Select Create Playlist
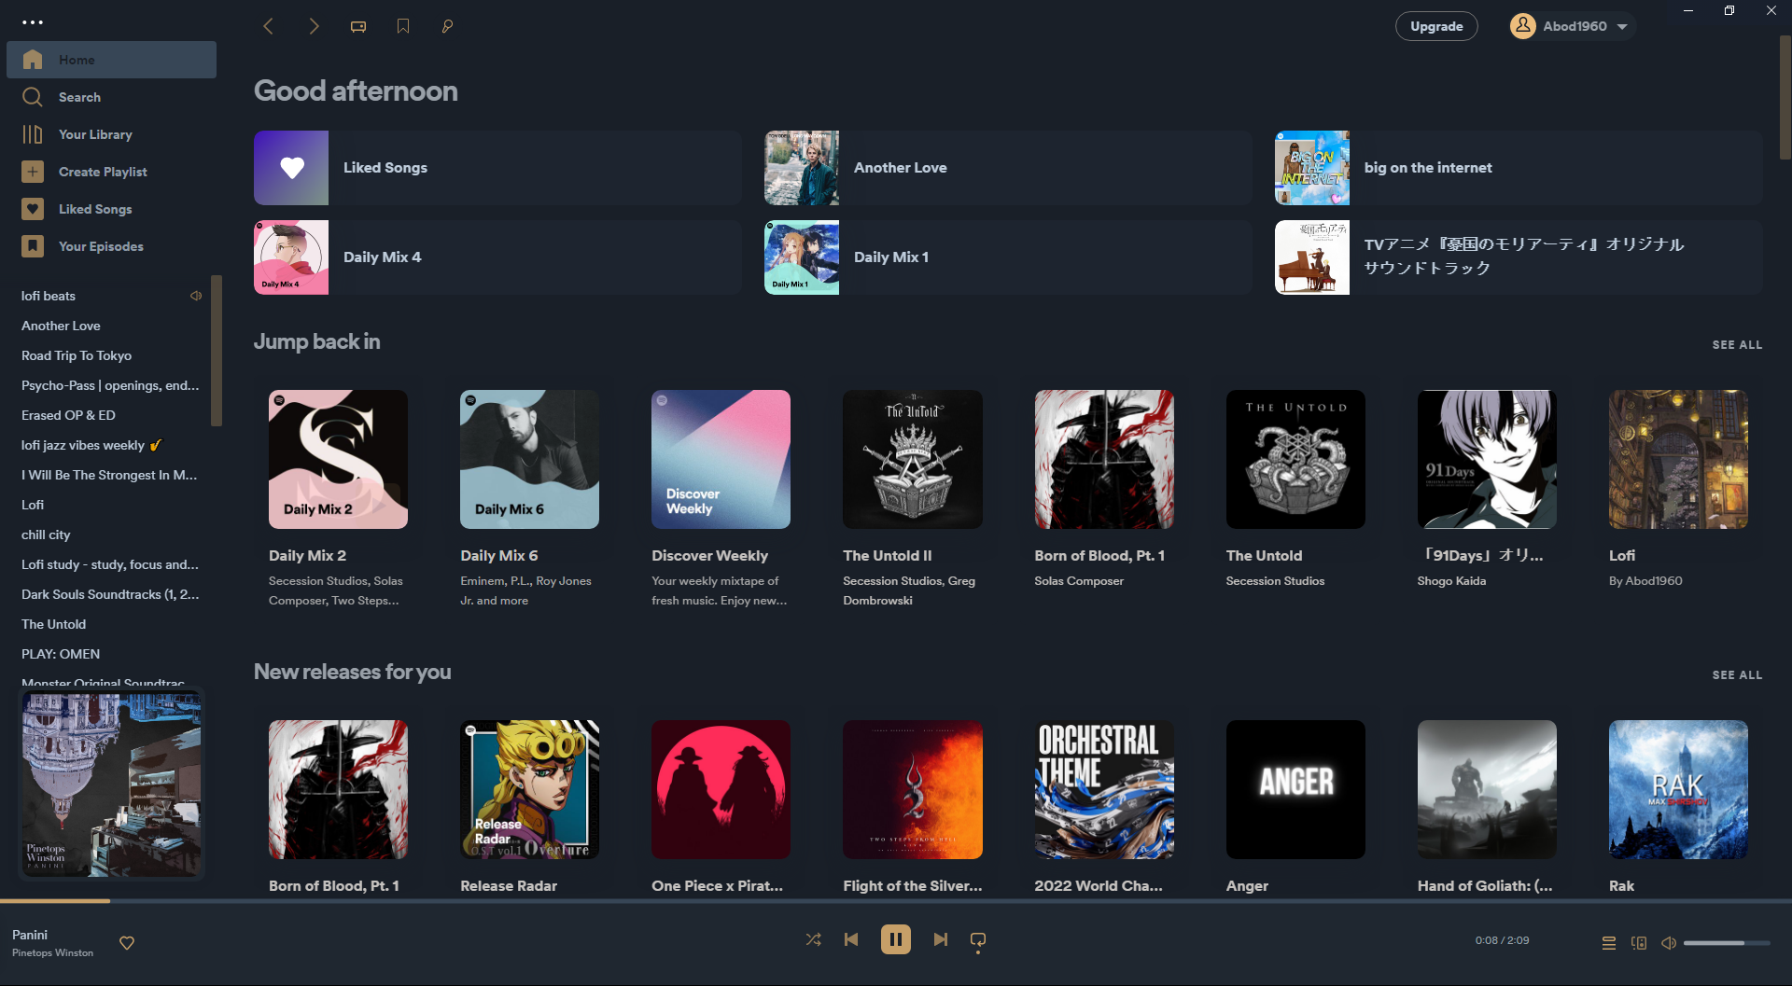Image resolution: width=1792 pixels, height=986 pixels. pyautogui.click(x=111, y=172)
